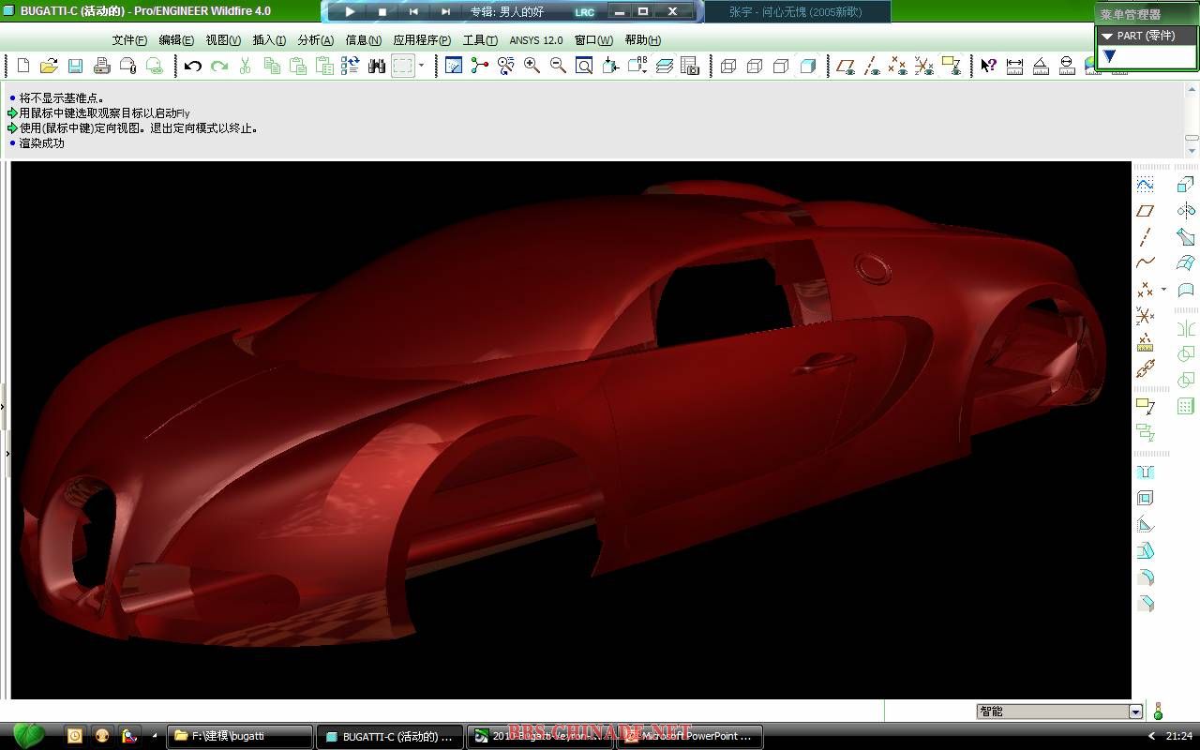This screenshot has width=1200, height=750.
Task: Toggle the spin center display
Action: point(480,66)
